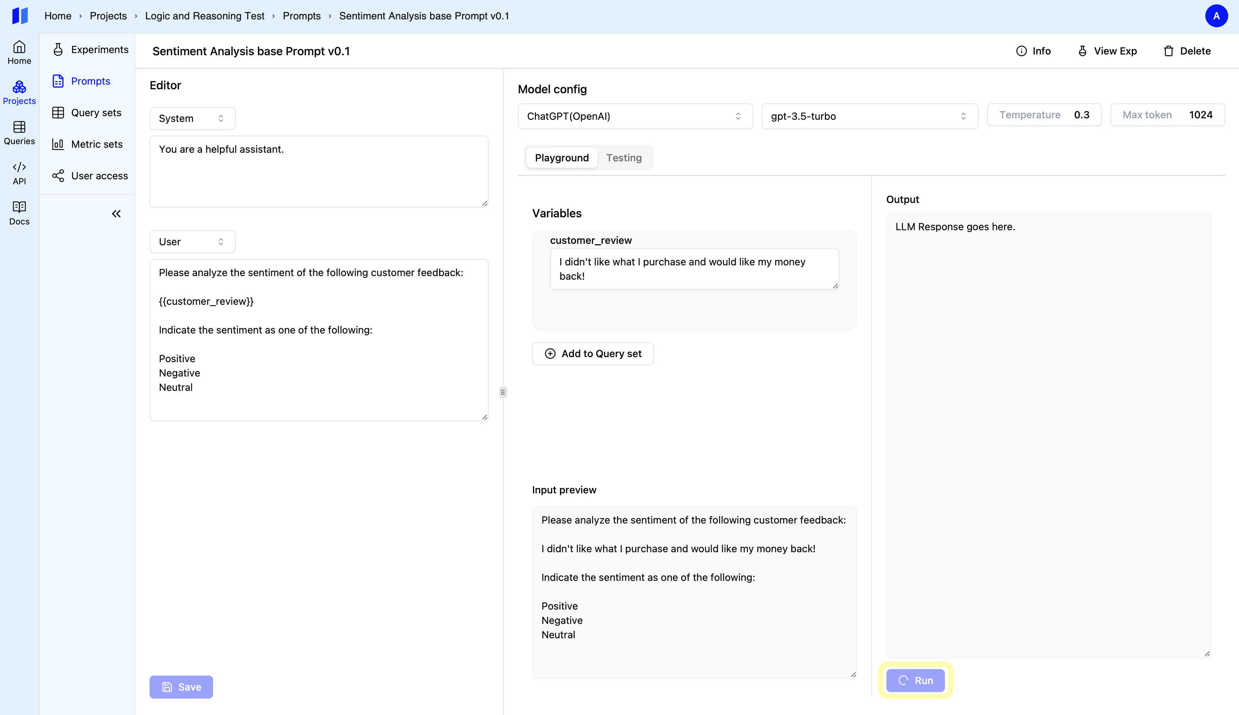Click the Temperature value field
The image size is (1239, 715).
click(x=1081, y=115)
